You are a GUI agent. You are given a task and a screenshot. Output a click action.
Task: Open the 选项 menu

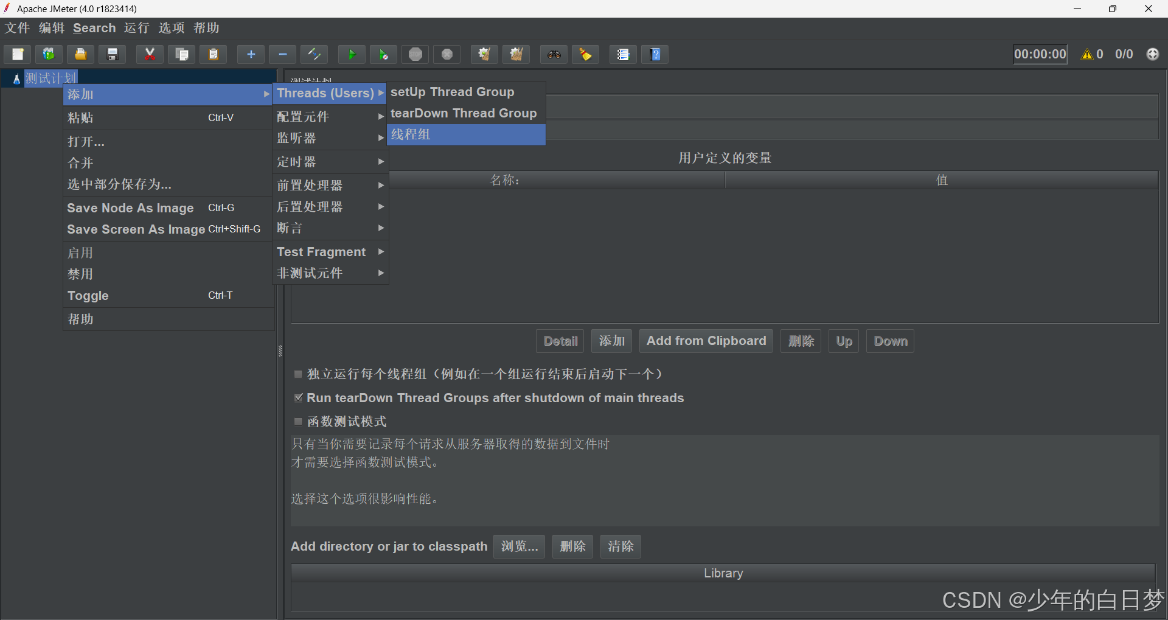tap(172, 28)
